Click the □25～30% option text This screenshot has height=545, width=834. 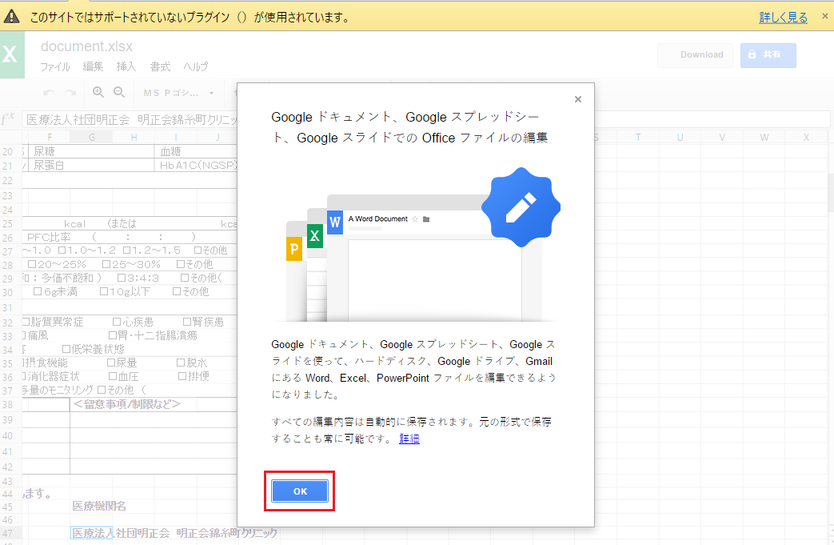click(x=131, y=264)
